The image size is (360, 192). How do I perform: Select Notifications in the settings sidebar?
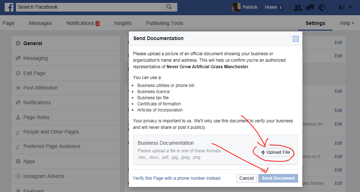(66, 102)
